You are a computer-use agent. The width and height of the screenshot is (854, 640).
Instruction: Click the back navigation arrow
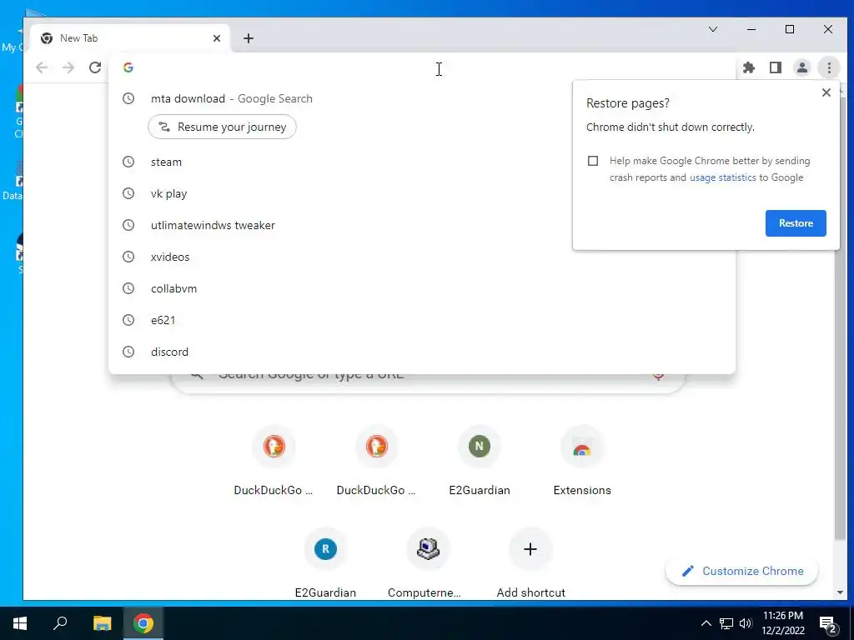(42, 67)
